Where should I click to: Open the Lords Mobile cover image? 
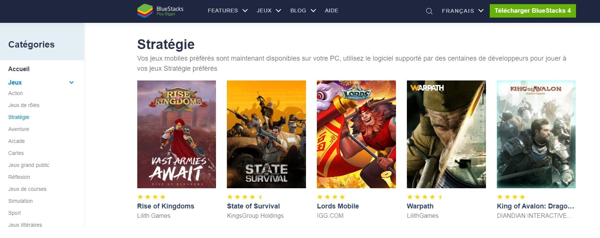[356, 134]
